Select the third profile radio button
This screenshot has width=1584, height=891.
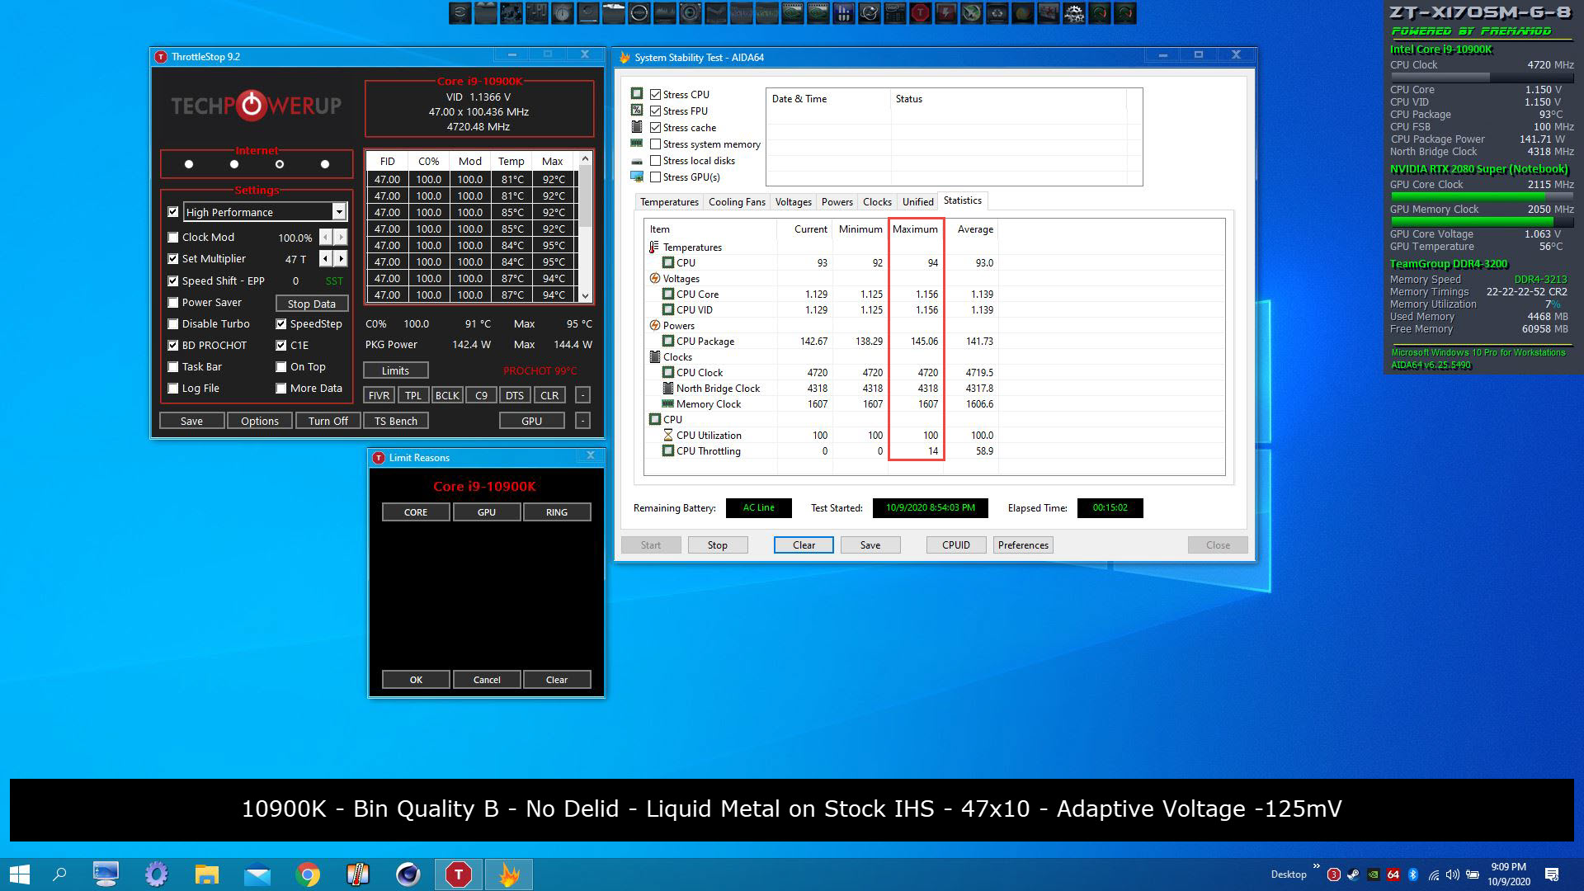280,164
